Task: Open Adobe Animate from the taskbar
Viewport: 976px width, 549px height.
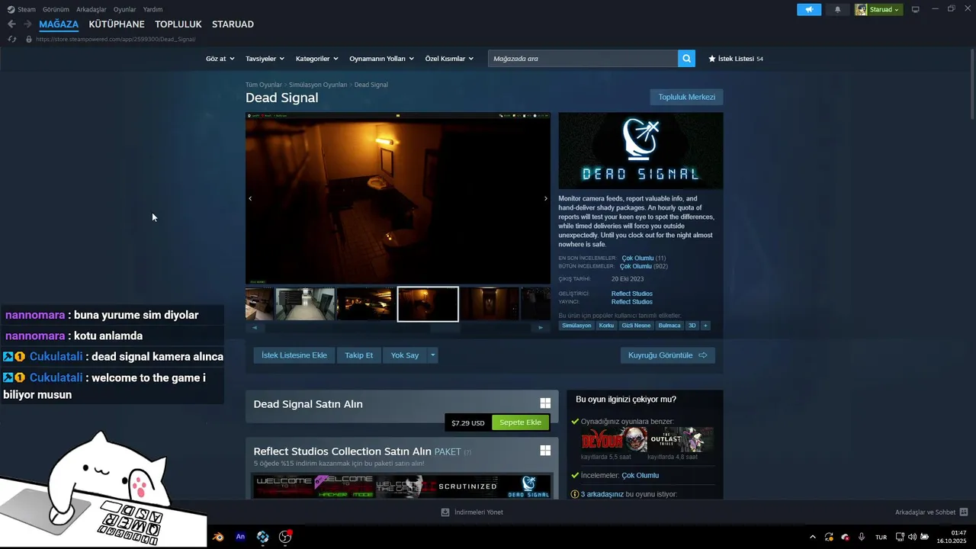Action: [x=240, y=537]
